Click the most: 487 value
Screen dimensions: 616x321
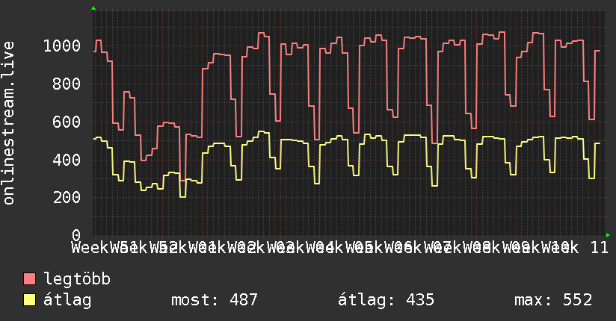click(x=215, y=300)
